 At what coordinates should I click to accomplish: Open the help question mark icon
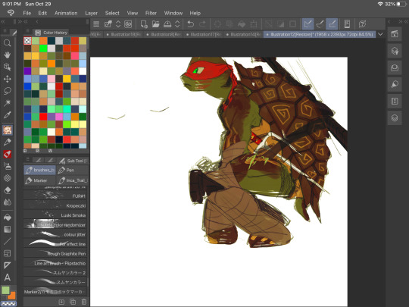tap(362, 24)
